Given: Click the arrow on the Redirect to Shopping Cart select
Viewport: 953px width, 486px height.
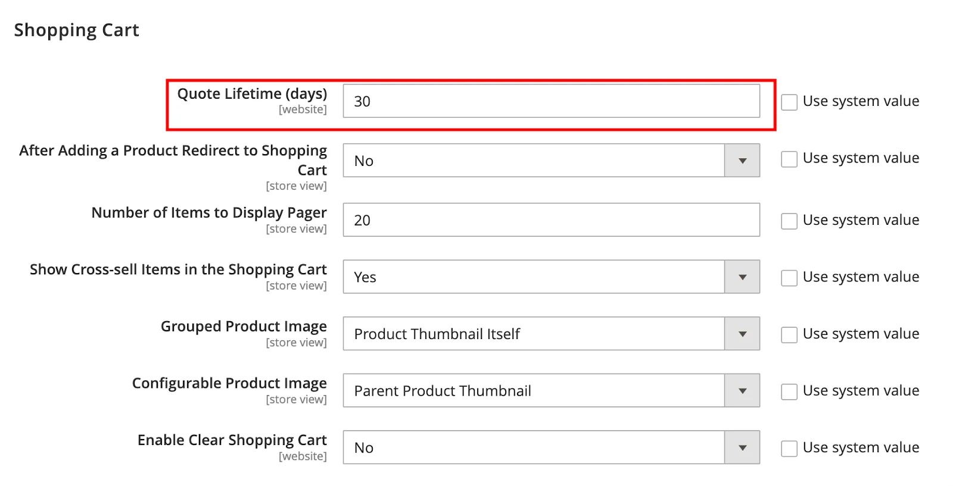Looking at the screenshot, I should pyautogui.click(x=742, y=161).
